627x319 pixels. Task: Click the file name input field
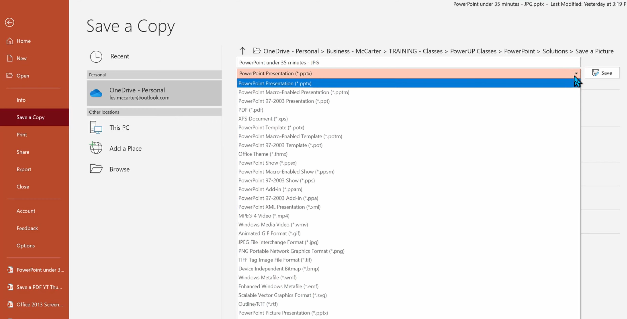409,62
